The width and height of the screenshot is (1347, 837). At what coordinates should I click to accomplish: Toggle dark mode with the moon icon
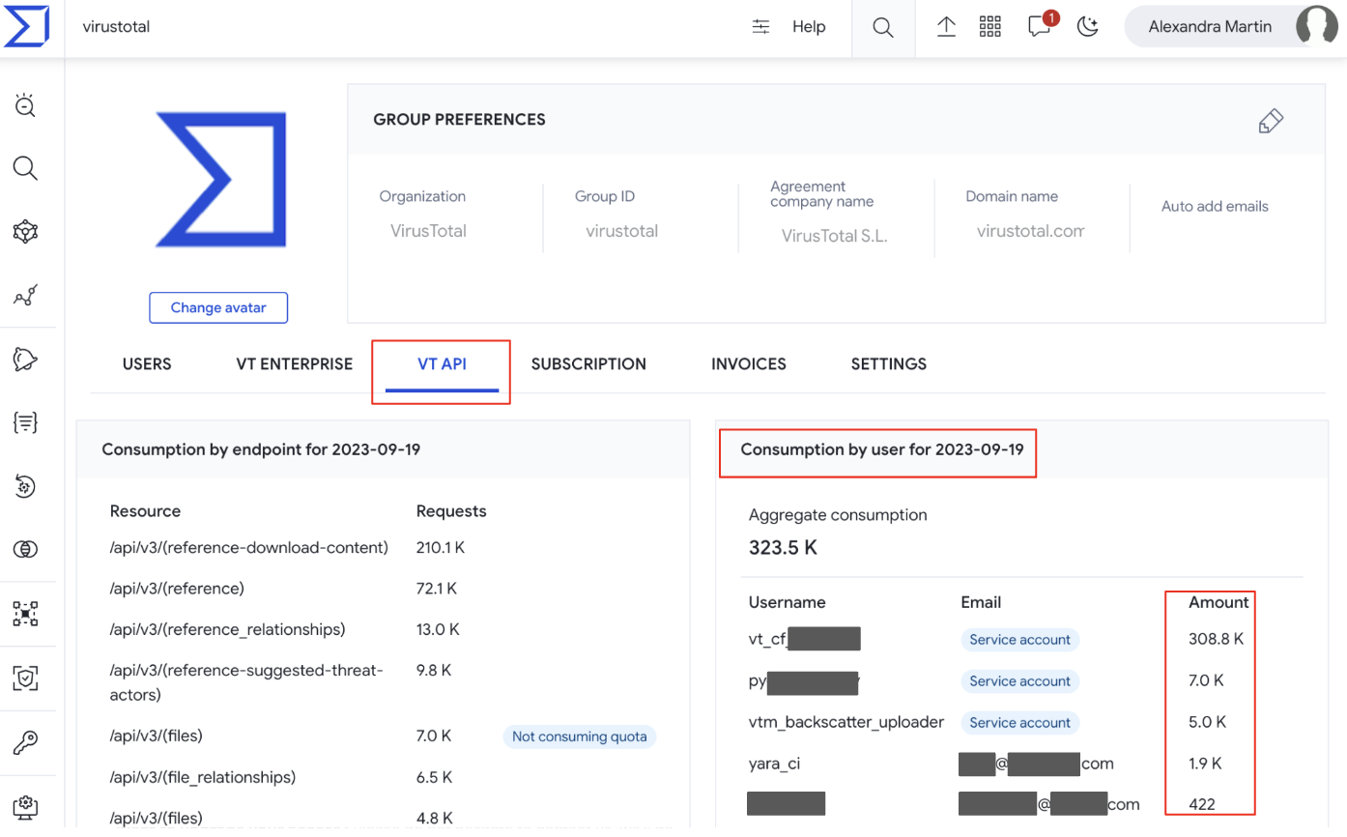(x=1089, y=27)
